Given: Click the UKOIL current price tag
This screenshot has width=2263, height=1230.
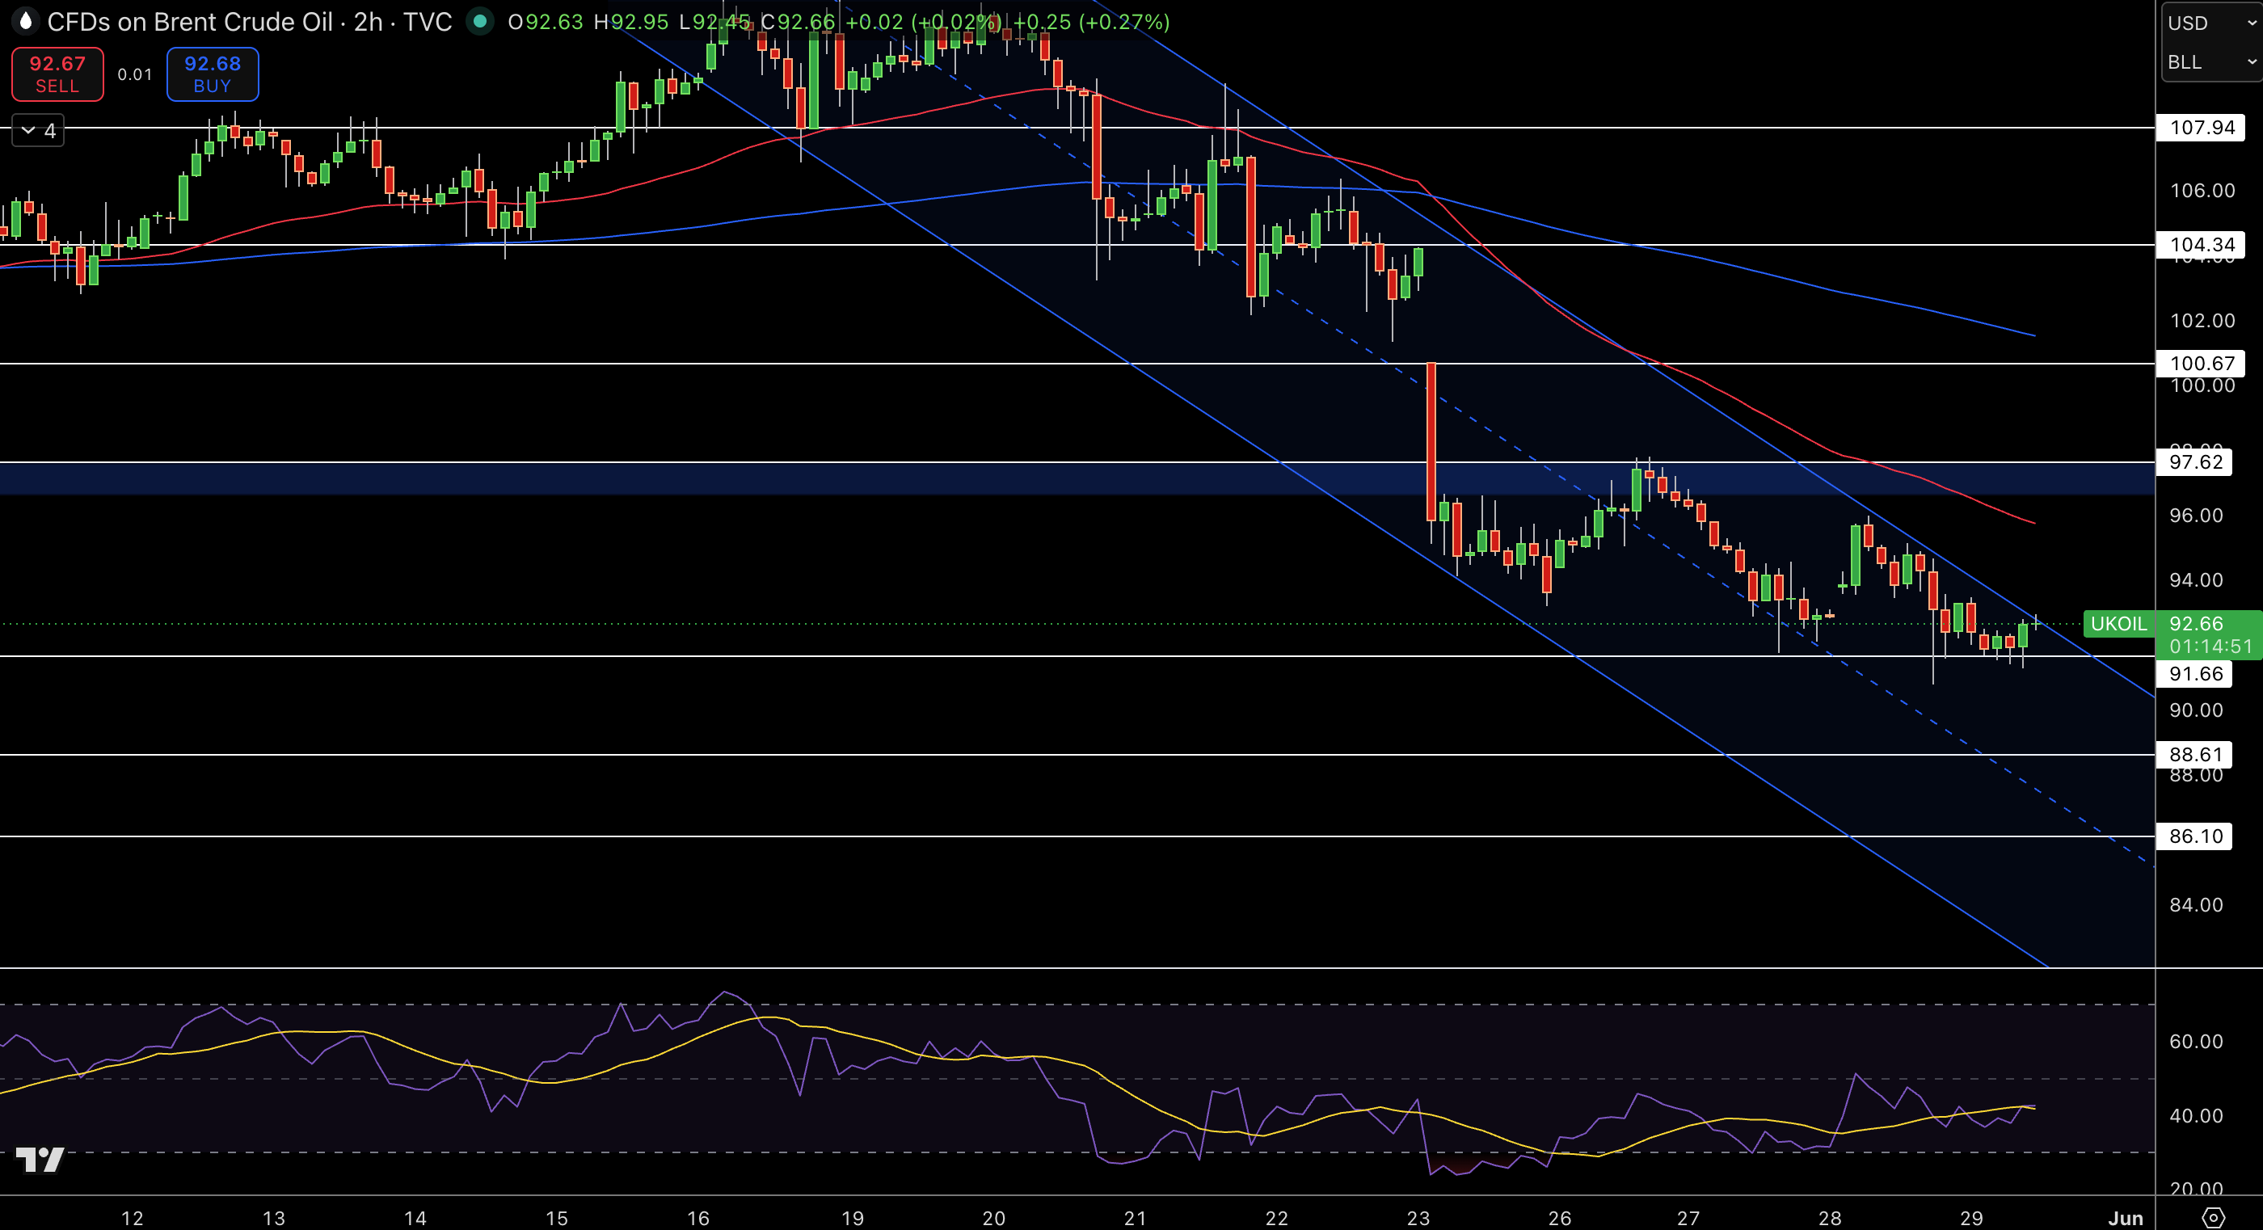Looking at the screenshot, I should point(2119,624).
